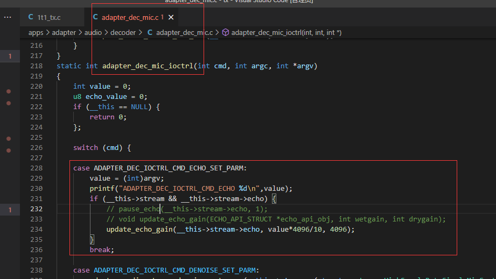Screen dimensions: 496x279
Task: Click ADAPTER_DEC_IOCTRL_CMD_ECHO_SET_PARM case label
Action: coord(169,168)
